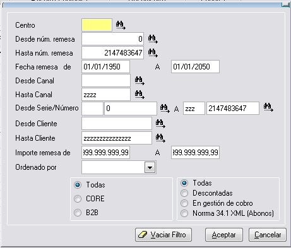This screenshot has width=291, height=248.
Task: Confirm with the Aceptar button
Action: click(x=224, y=235)
